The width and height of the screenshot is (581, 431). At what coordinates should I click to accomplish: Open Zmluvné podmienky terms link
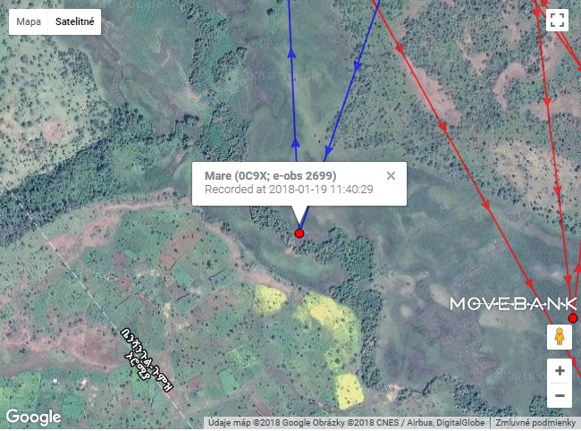(x=535, y=423)
